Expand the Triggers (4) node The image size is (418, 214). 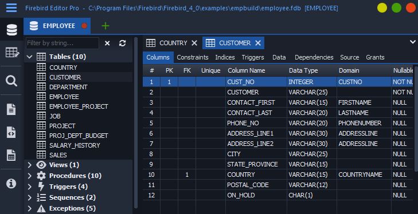point(30,187)
